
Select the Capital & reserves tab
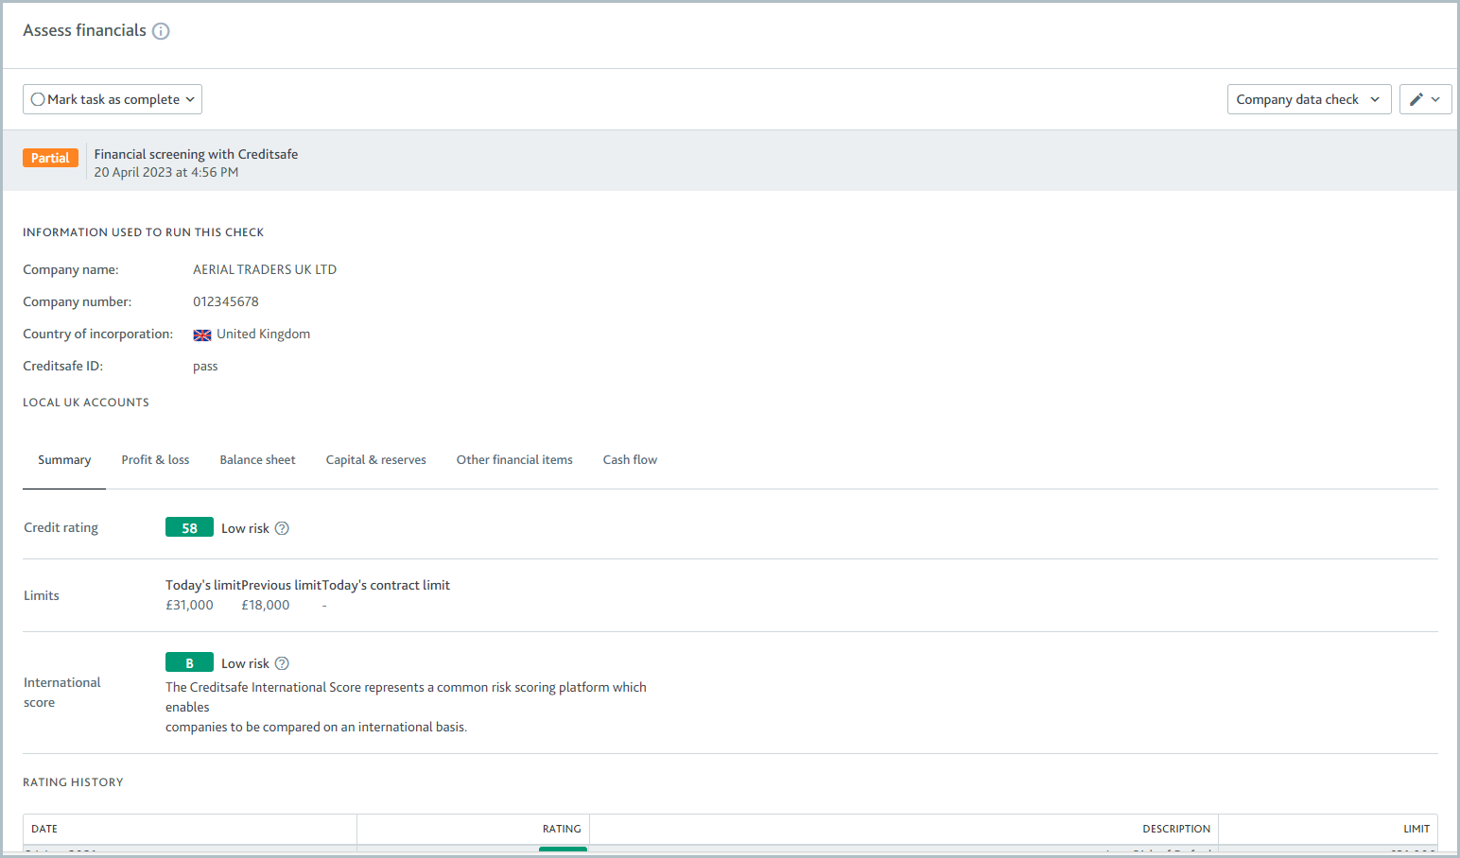pos(375,459)
